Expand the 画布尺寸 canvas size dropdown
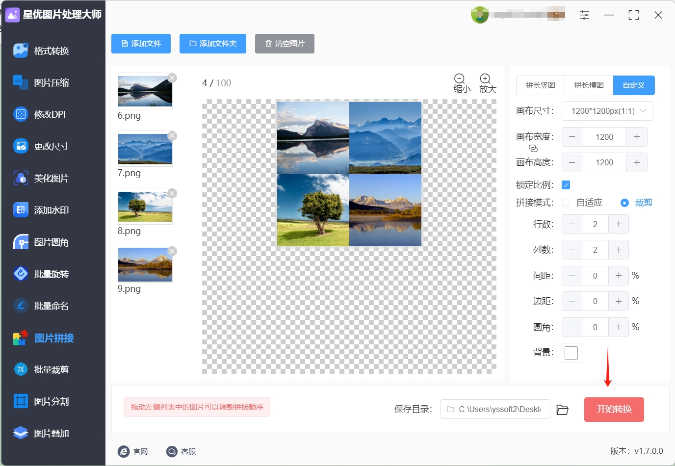Viewport: 675px width, 466px height. [x=607, y=111]
